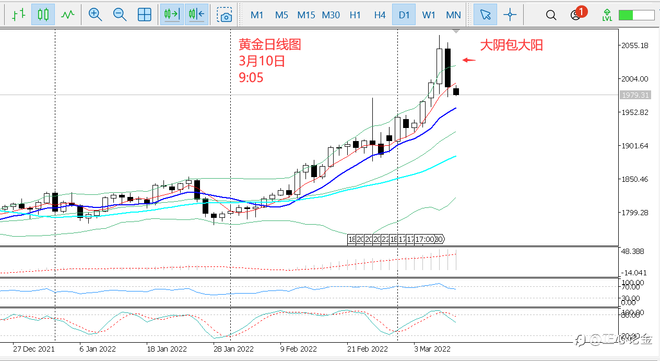Open the search magnifier
The image size is (660, 361).
(x=551, y=15)
